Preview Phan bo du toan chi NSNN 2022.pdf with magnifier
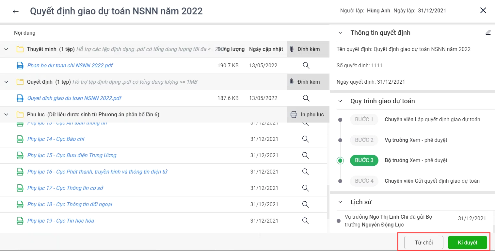This screenshot has width=495, height=251. tap(306, 65)
